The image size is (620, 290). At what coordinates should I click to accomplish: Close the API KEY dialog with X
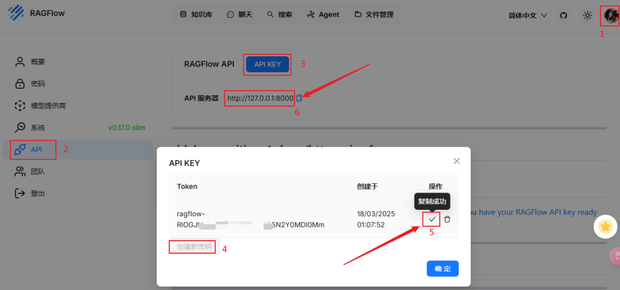pos(457,161)
